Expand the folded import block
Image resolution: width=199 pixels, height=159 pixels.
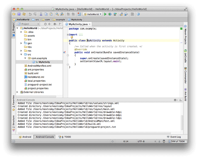[x=68, y=34]
